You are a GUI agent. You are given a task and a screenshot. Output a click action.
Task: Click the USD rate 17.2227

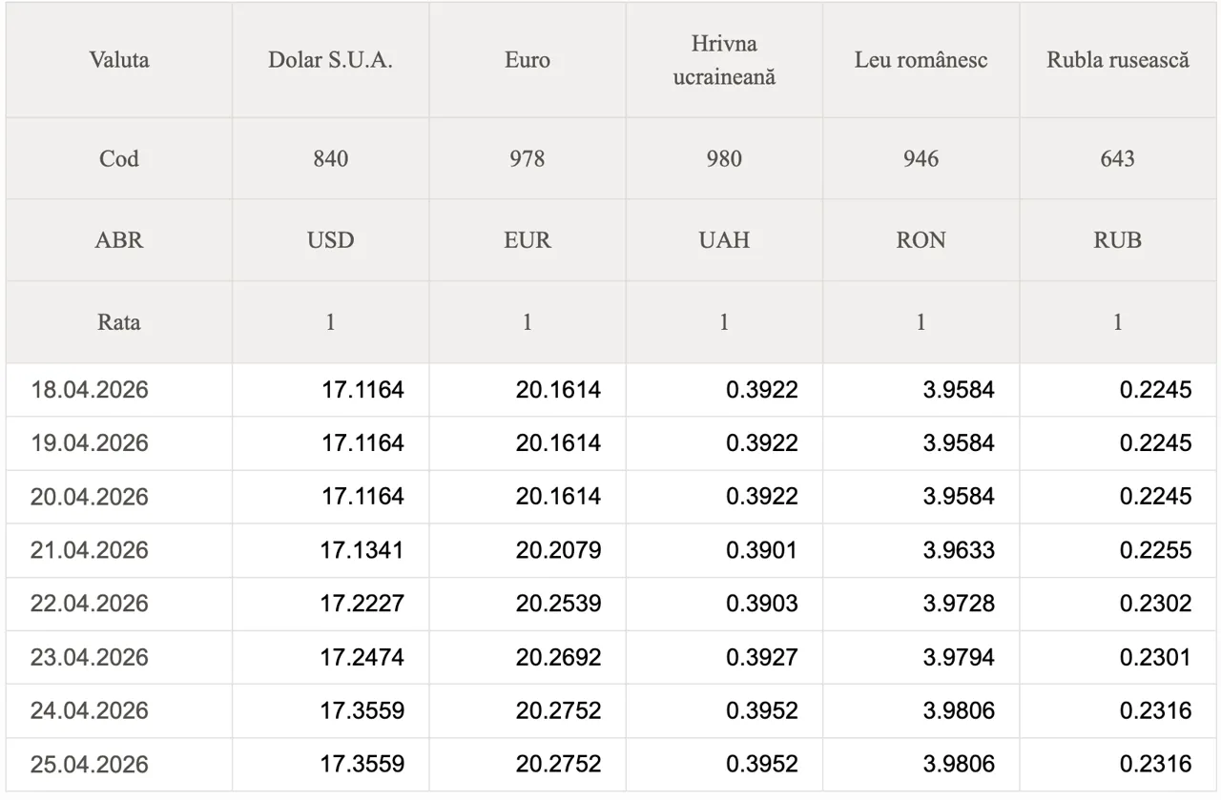(362, 604)
